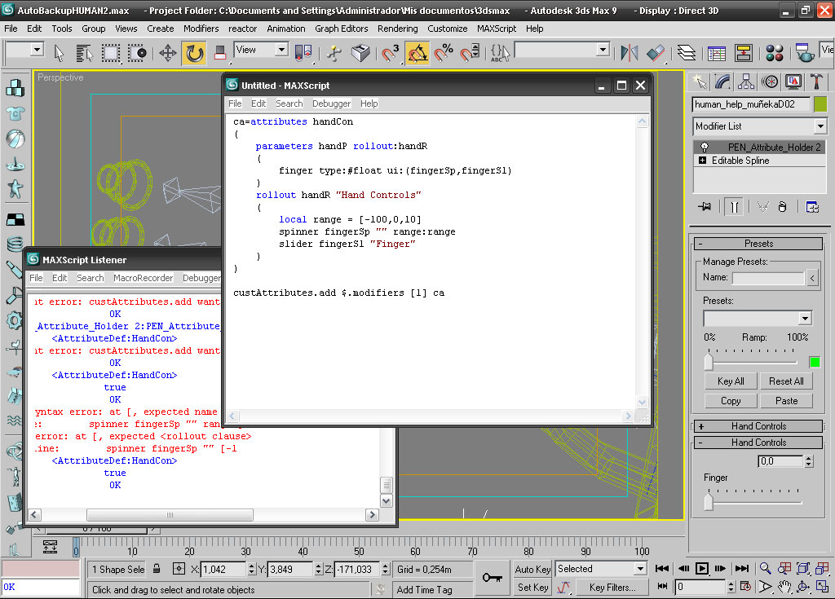
Task: Toggle Pin Stack icon
Action: [705, 206]
